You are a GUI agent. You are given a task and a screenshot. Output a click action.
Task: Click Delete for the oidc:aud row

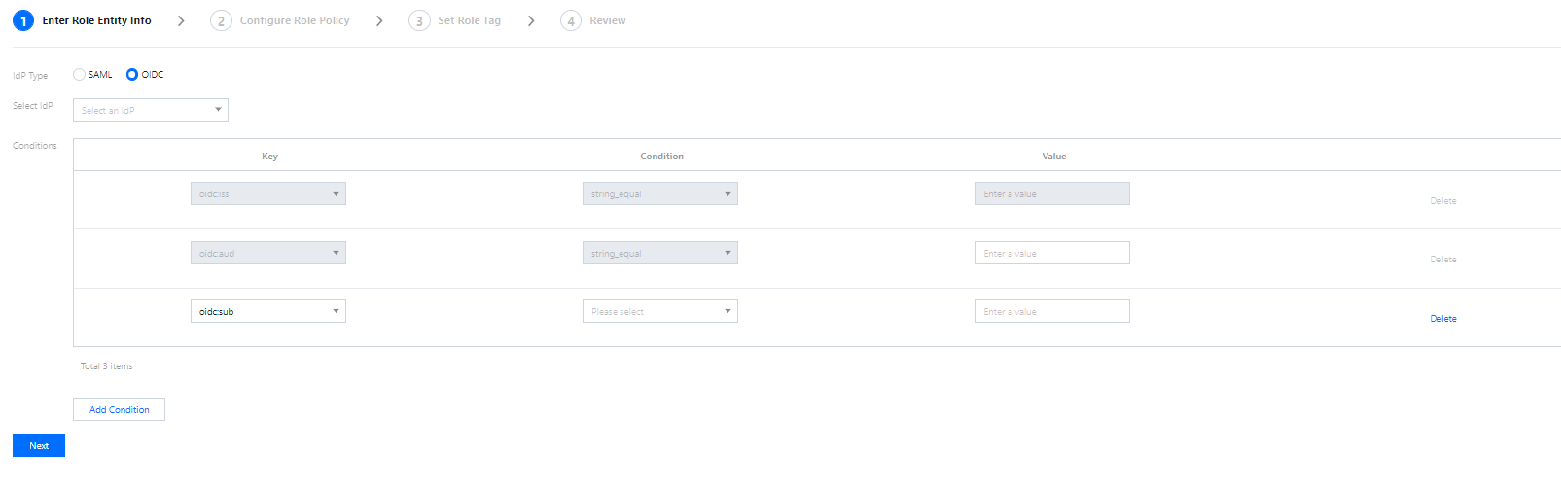coord(1442,260)
